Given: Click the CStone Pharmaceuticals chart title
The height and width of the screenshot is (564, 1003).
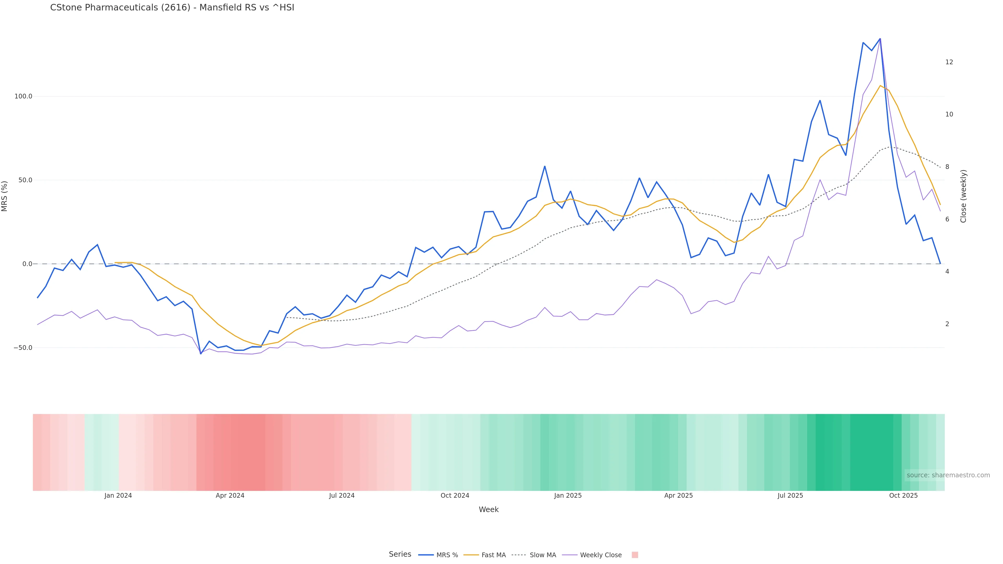Looking at the screenshot, I should [x=172, y=7].
